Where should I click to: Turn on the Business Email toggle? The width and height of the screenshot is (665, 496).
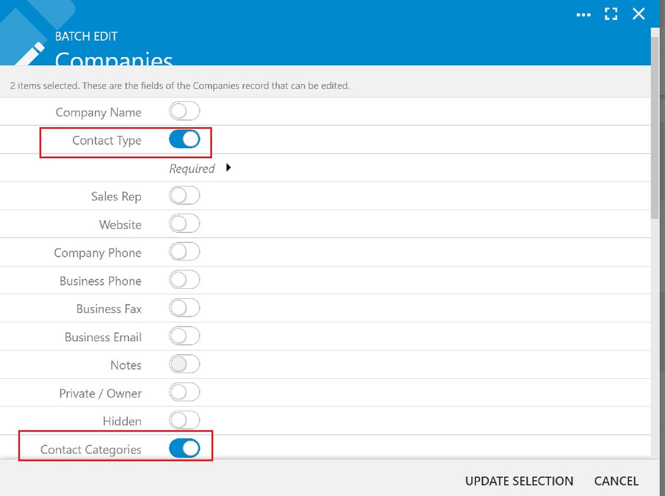[184, 336]
